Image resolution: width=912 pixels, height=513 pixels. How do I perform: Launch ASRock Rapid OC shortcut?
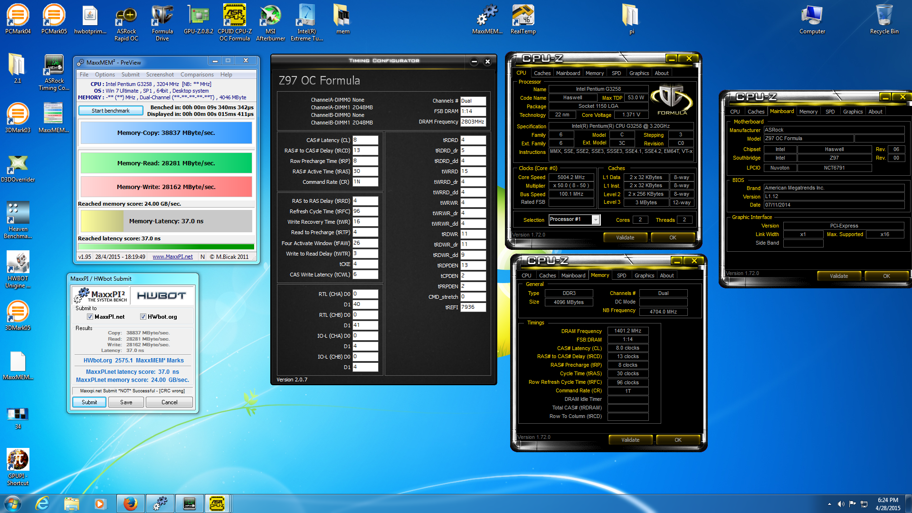tap(126, 23)
